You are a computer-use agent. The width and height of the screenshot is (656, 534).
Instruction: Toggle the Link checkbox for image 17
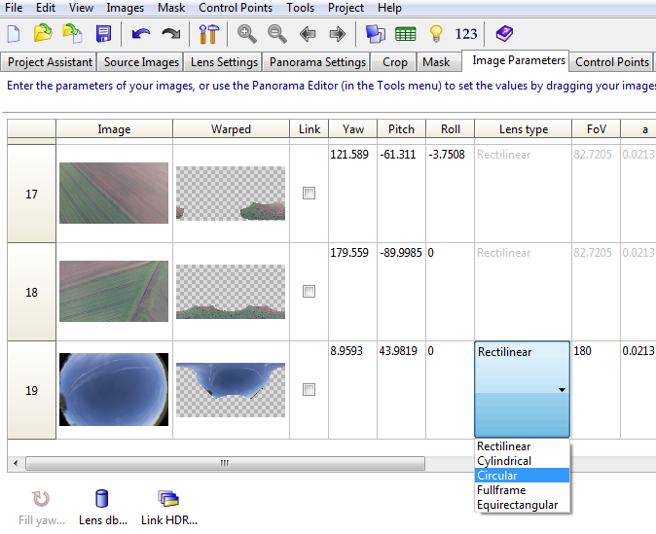(x=309, y=194)
